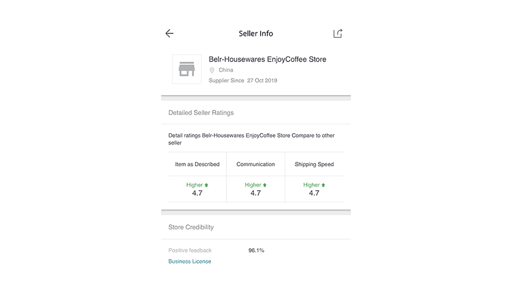Click the 96.1% positive feedback value
The height and width of the screenshot is (296, 512).
click(x=257, y=250)
